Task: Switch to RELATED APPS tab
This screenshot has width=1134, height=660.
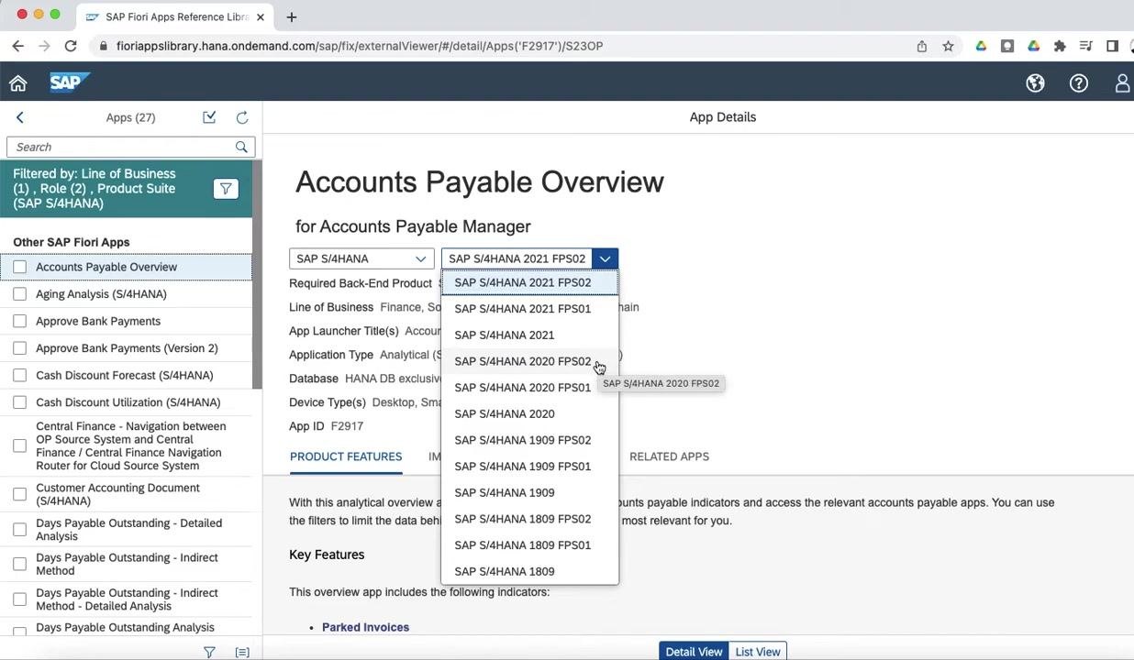Action: pos(669,456)
